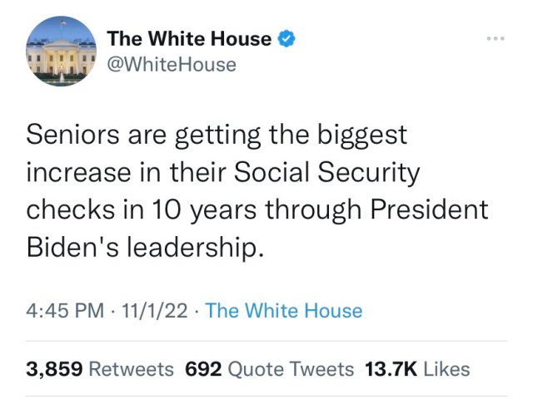View the list under "Retweets" label
533x399 pixels.
click(x=131, y=369)
